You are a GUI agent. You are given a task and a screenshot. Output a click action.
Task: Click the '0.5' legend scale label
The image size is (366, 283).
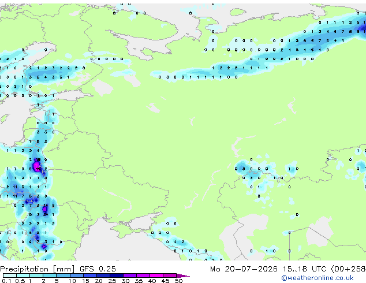20,281
